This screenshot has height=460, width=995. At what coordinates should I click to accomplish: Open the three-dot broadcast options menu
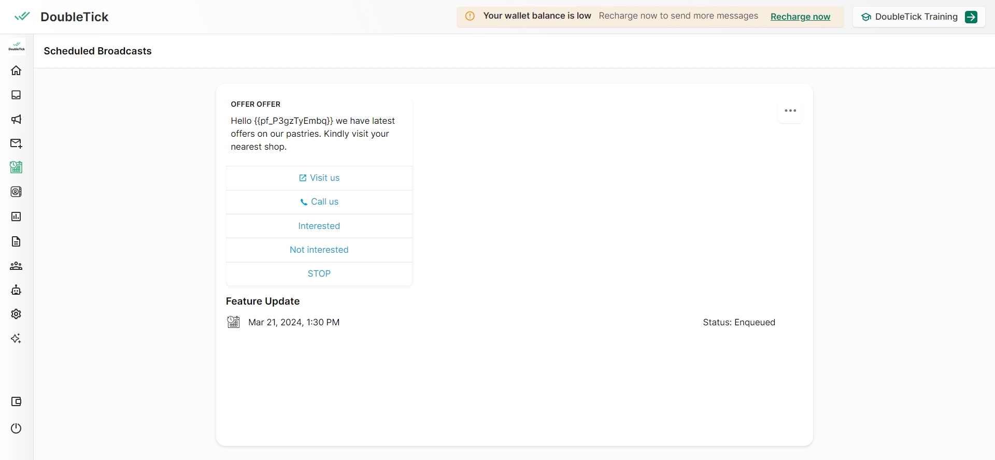790,111
